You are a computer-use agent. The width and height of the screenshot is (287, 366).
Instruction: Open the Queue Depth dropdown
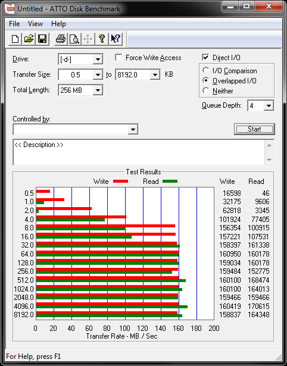(269, 106)
